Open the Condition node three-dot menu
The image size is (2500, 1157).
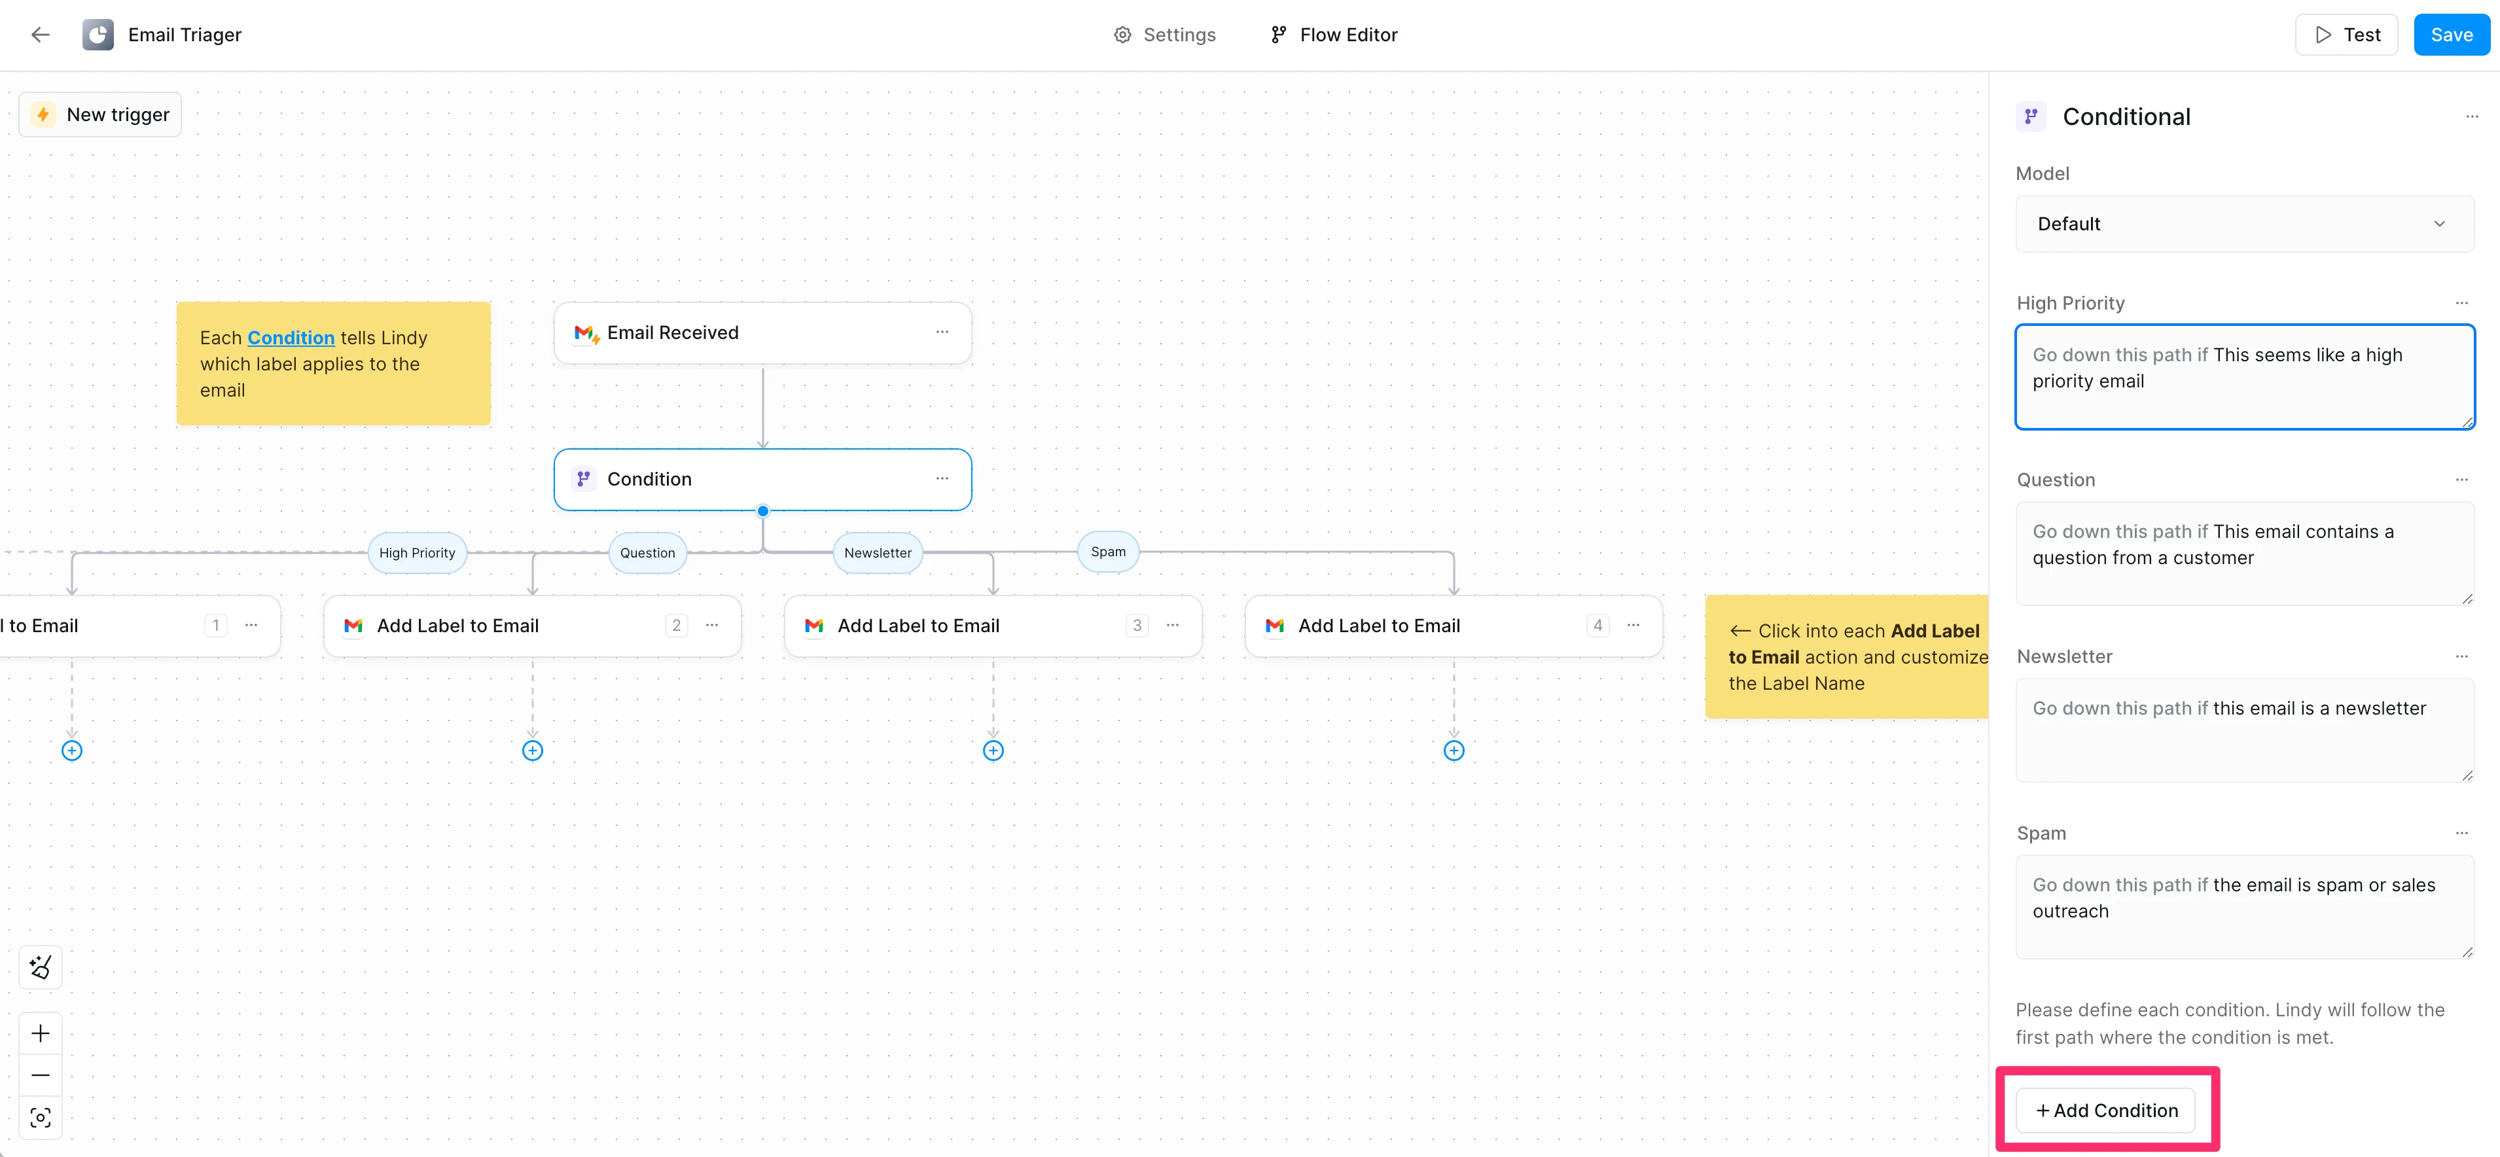[x=941, y=478]
